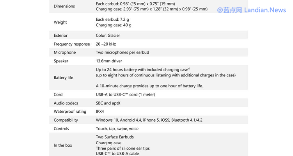Viewport: 293px width, 156px height.
Task: Select the Weight row label
Action: (x=60, y=22)
